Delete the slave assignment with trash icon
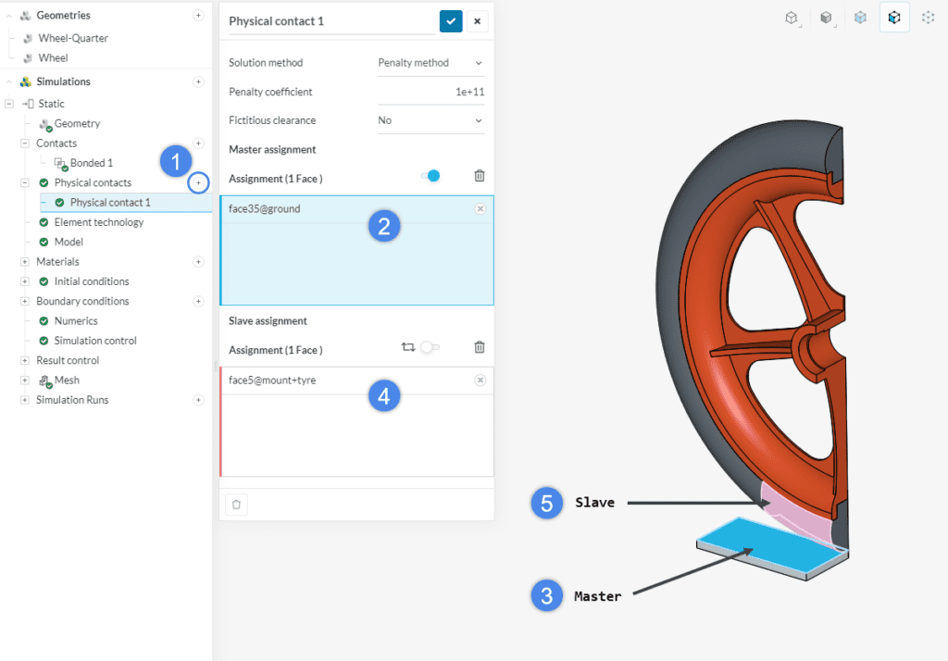This screenshot has height=661, width=948. [x=479, y=347]
